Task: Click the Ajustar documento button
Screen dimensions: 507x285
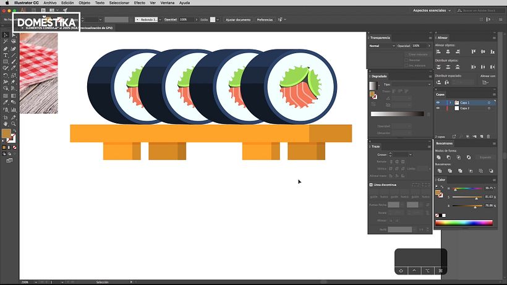Action: 238,20
